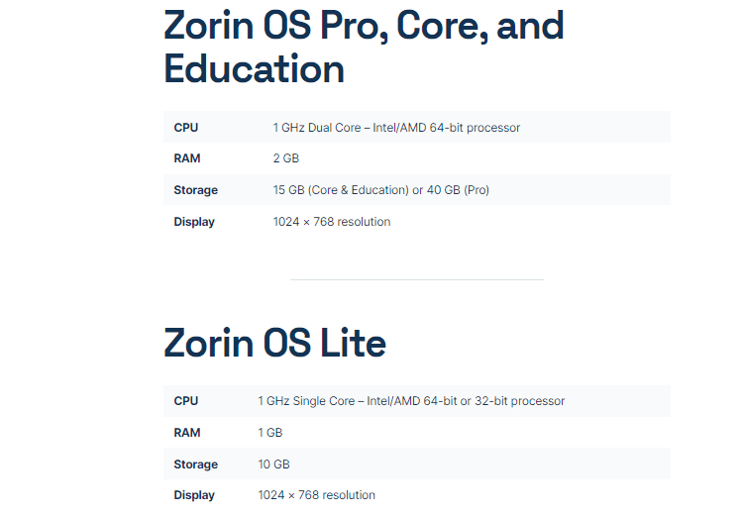Select the CPU label in the Pro table
Screen dimensions: 743x515
tap(186, 128)
